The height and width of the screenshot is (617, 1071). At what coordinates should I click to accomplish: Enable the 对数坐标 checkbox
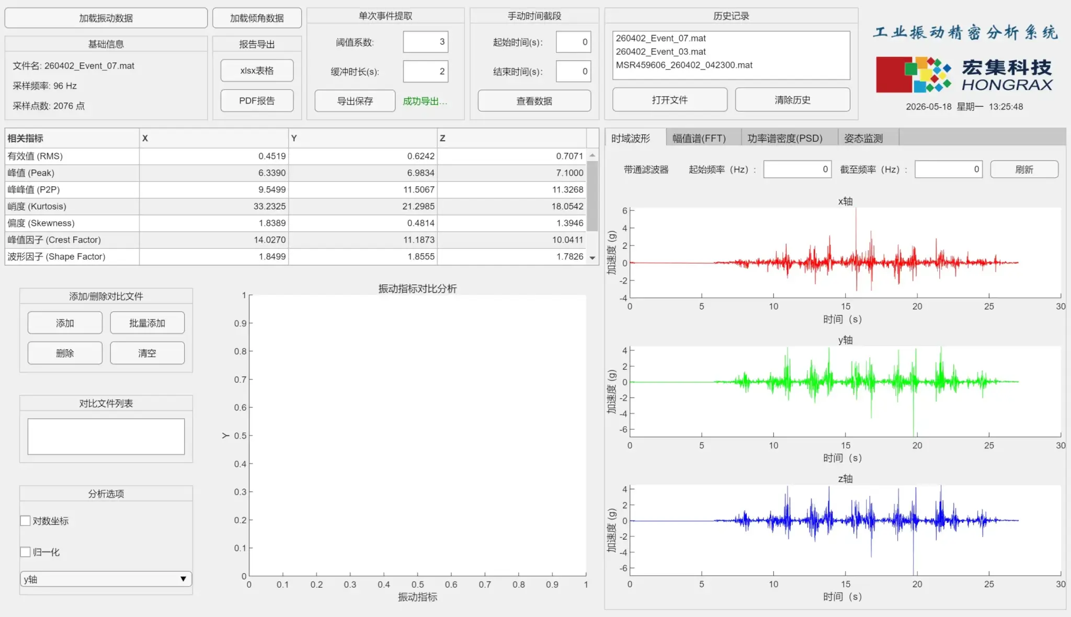(25, 521)
